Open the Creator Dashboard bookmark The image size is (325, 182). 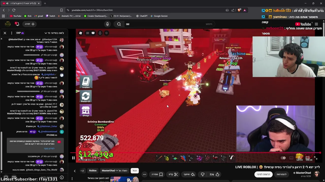(95, 16)
